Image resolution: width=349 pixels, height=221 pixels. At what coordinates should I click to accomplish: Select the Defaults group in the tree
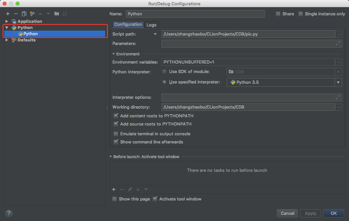tap(26, 40)
